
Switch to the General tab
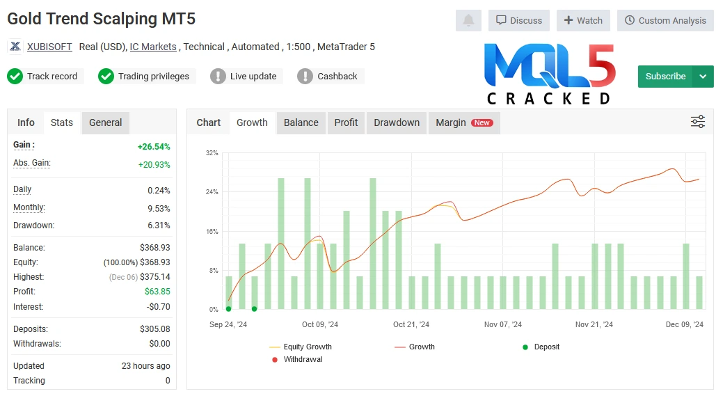coord(106,122)
